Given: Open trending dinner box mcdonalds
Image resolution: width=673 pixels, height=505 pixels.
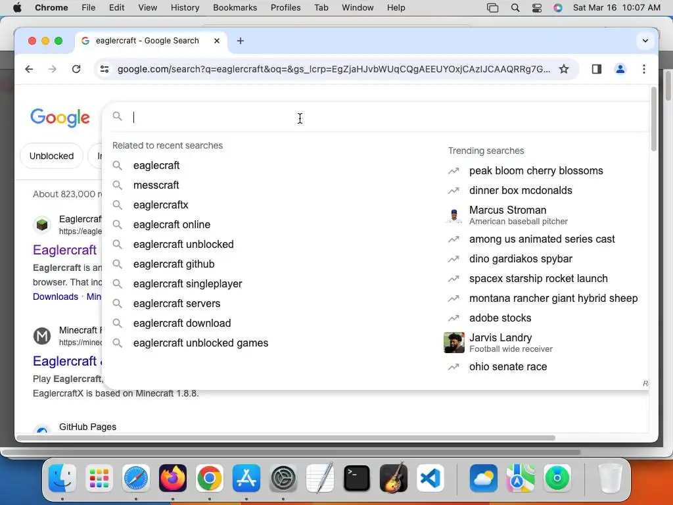Looking at the screenshot, I should [x=521, y=190].
